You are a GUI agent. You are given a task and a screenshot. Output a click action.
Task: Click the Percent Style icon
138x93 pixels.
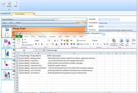coord(98,44)
